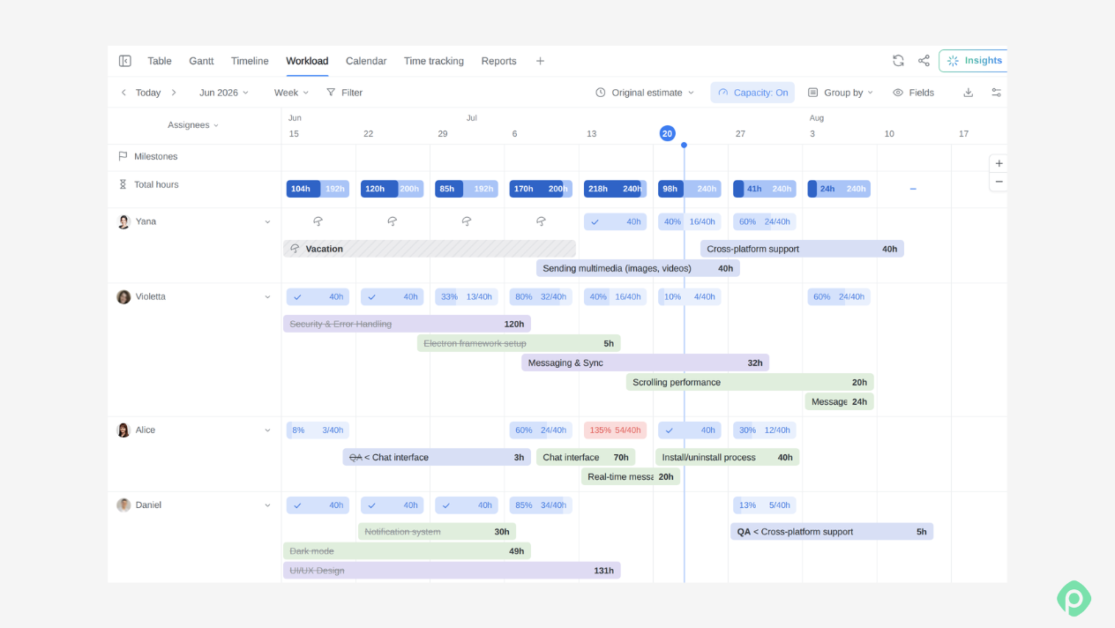Screen dimensions: 1115x628
Task: Zoom in with the plus control
Action: 999,164
